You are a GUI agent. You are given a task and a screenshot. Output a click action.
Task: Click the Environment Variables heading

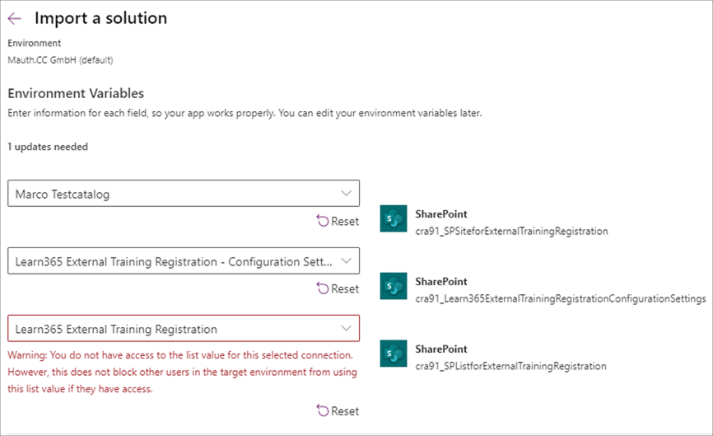(76, 93)
